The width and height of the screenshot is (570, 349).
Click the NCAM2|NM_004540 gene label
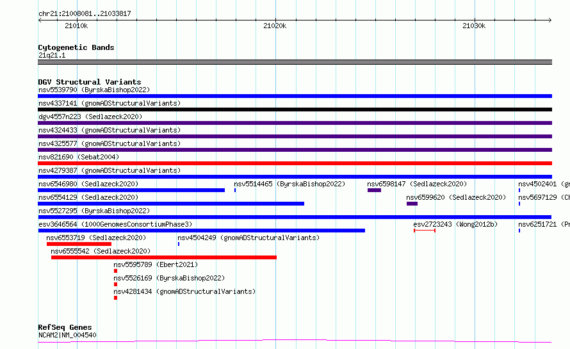click(x=68, y=335)
